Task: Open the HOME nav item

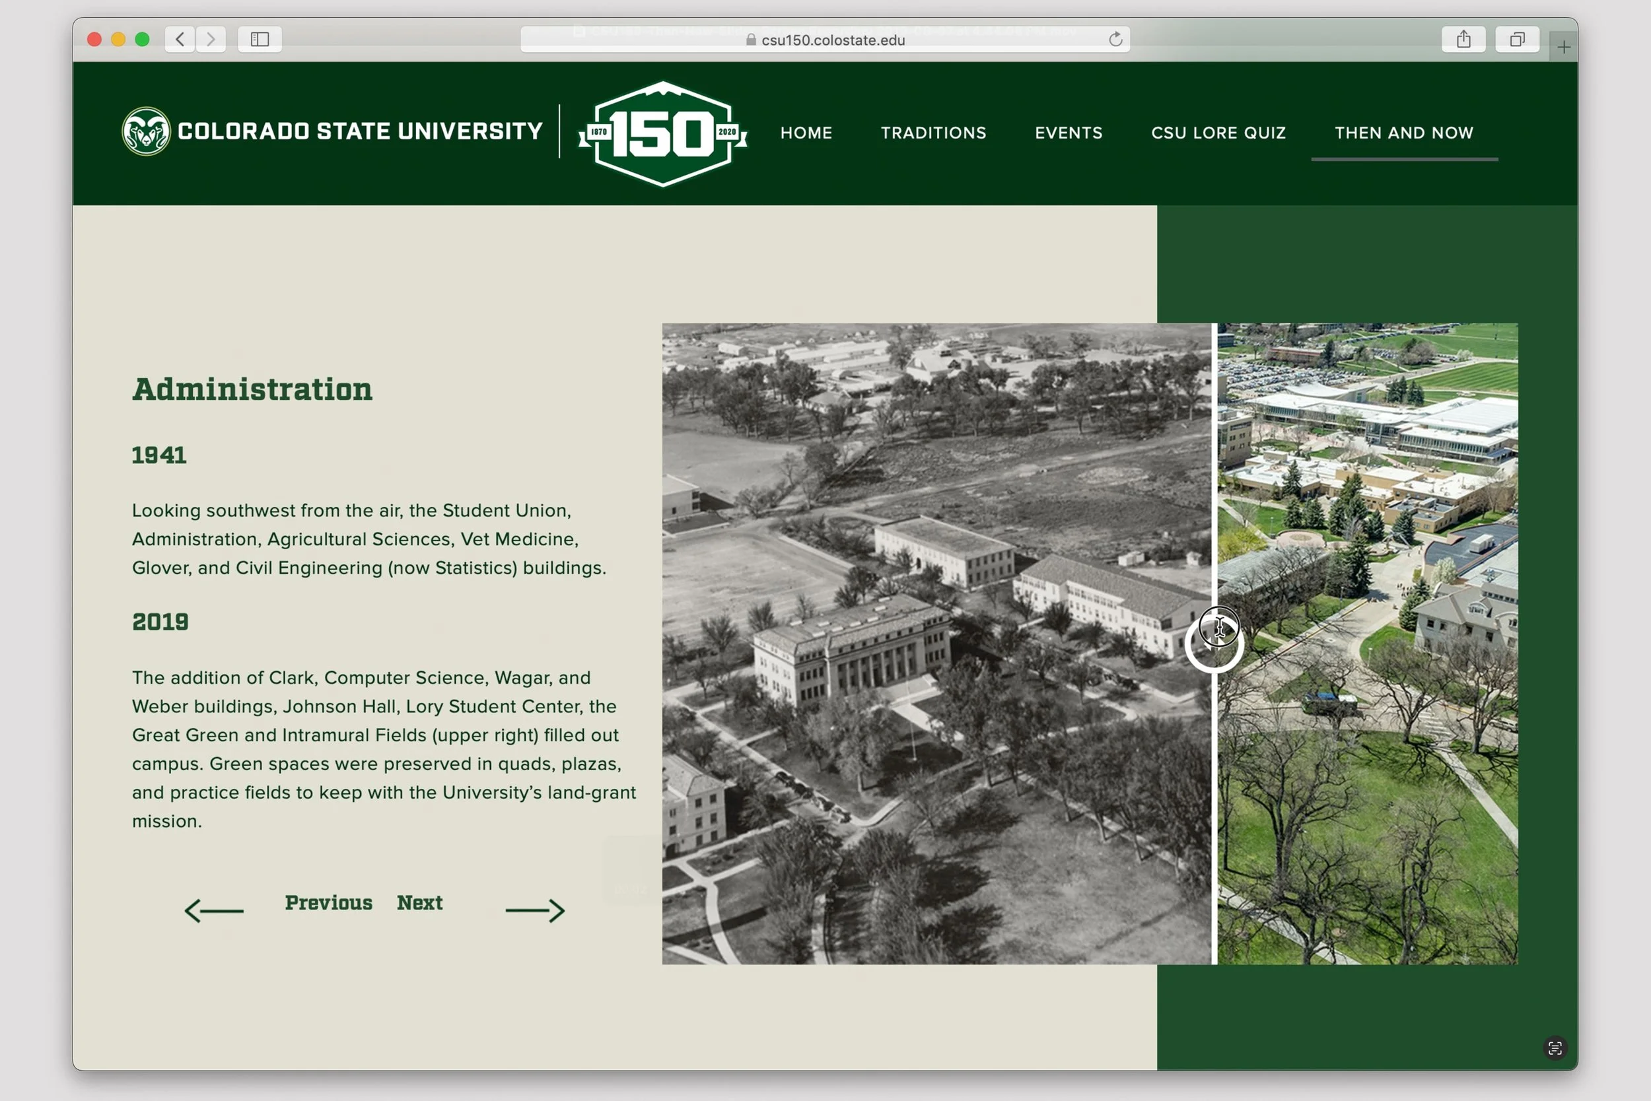Action: pyautogui.click(x=806, y=133)
